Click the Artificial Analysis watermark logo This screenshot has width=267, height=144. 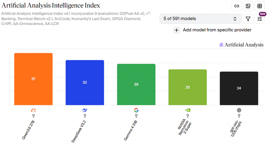241,45
